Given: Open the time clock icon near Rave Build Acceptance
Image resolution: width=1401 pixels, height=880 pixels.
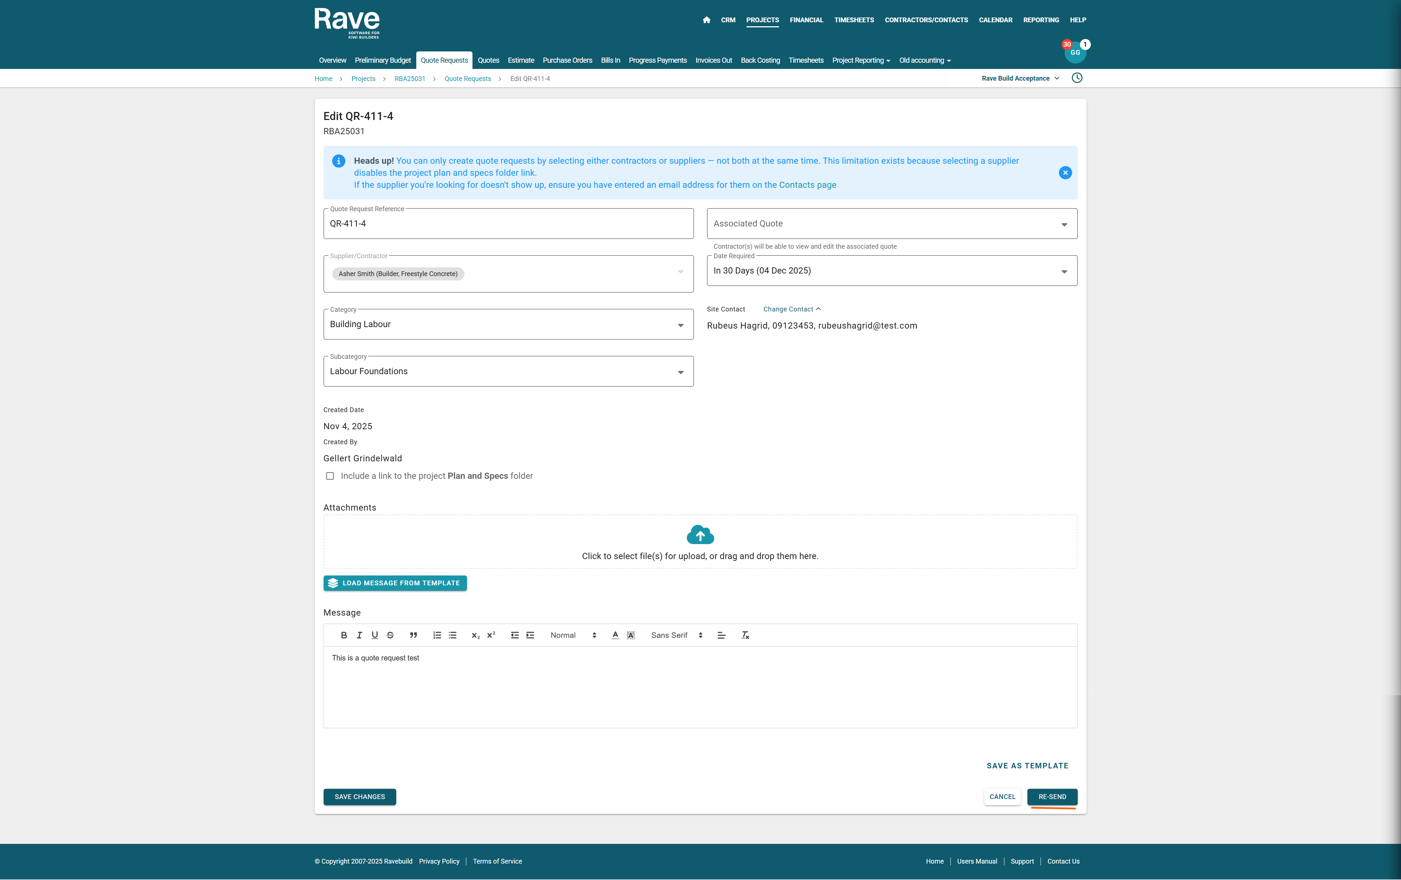Looking at the screenshot, I should click(x=1076, y=78).
